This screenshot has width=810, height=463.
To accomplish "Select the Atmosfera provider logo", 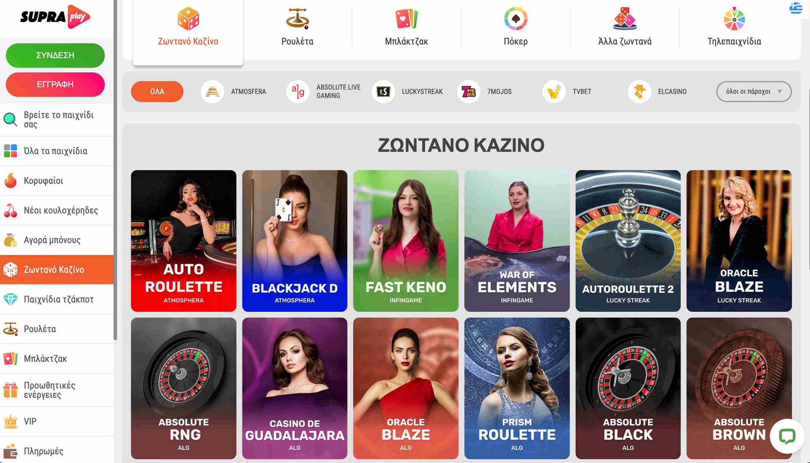I will click(x=212, y=92).
